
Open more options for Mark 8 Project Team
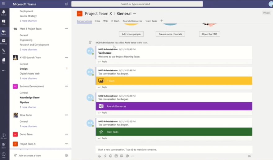[x=66, y=29]
